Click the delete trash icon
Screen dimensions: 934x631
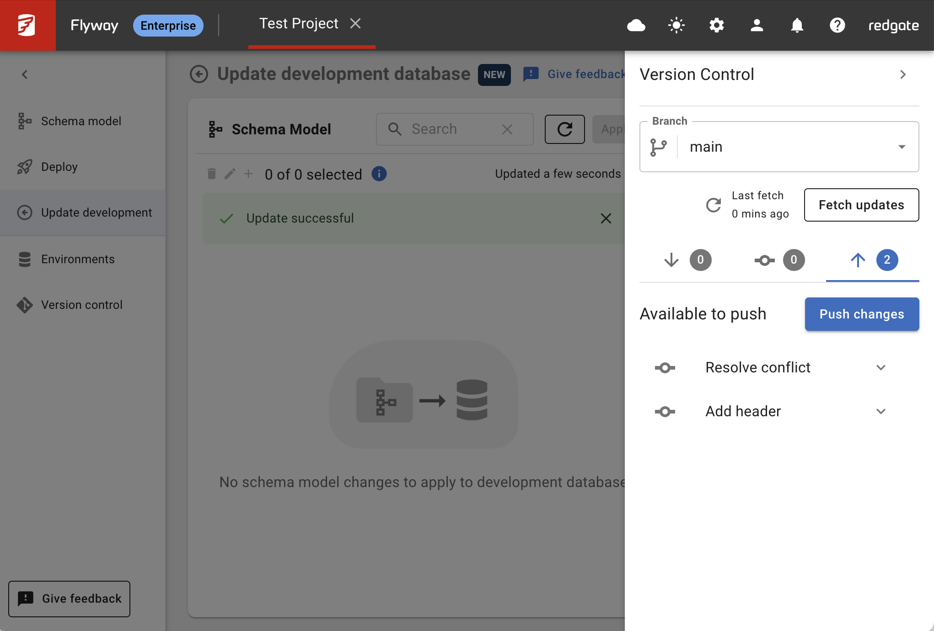pos(211,174)
